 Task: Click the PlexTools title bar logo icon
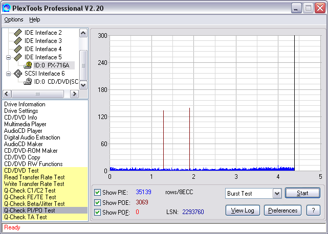(6, 8)
